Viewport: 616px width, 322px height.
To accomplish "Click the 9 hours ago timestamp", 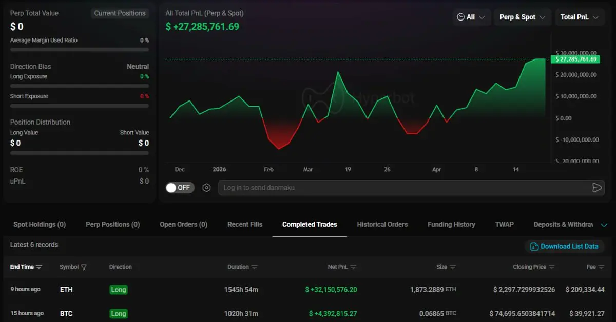I will pos(25,290).
